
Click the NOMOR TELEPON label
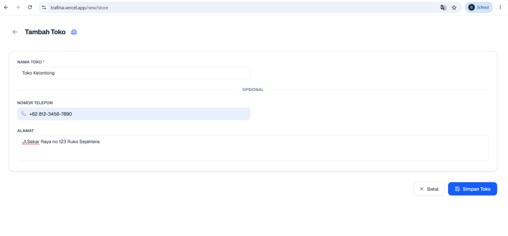pos(35,103)
